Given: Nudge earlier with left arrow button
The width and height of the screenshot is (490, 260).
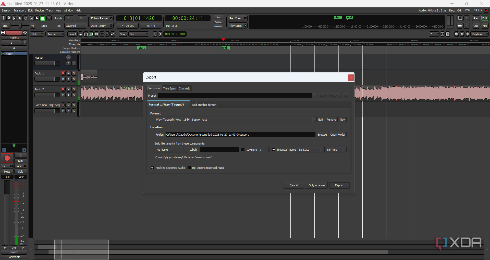Looking at the screenshot, I should click(x=155, y=34).
